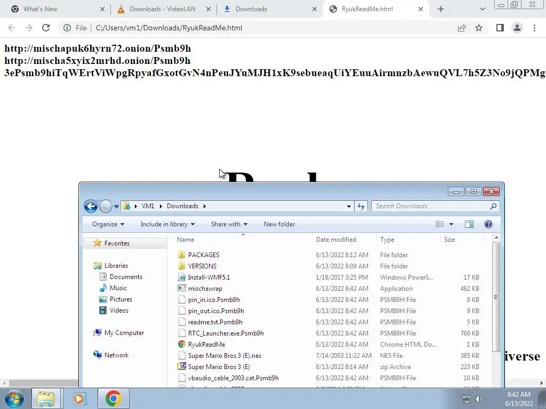Select the RyukReadMe Chrome HTML file
This screenshot has width=546, height=409.
[x=206, y=344]
